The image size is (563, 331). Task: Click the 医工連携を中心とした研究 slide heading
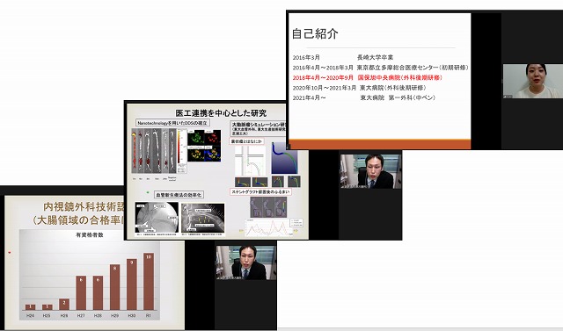coord(221,113)
